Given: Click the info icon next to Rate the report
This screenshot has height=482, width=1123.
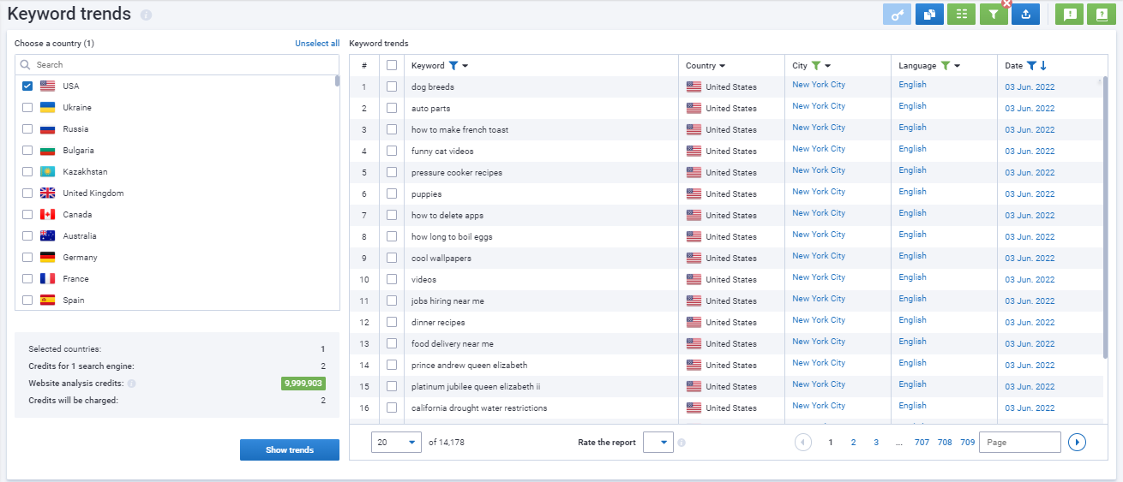Looking at the screenshot, I should tap(682, 443).
